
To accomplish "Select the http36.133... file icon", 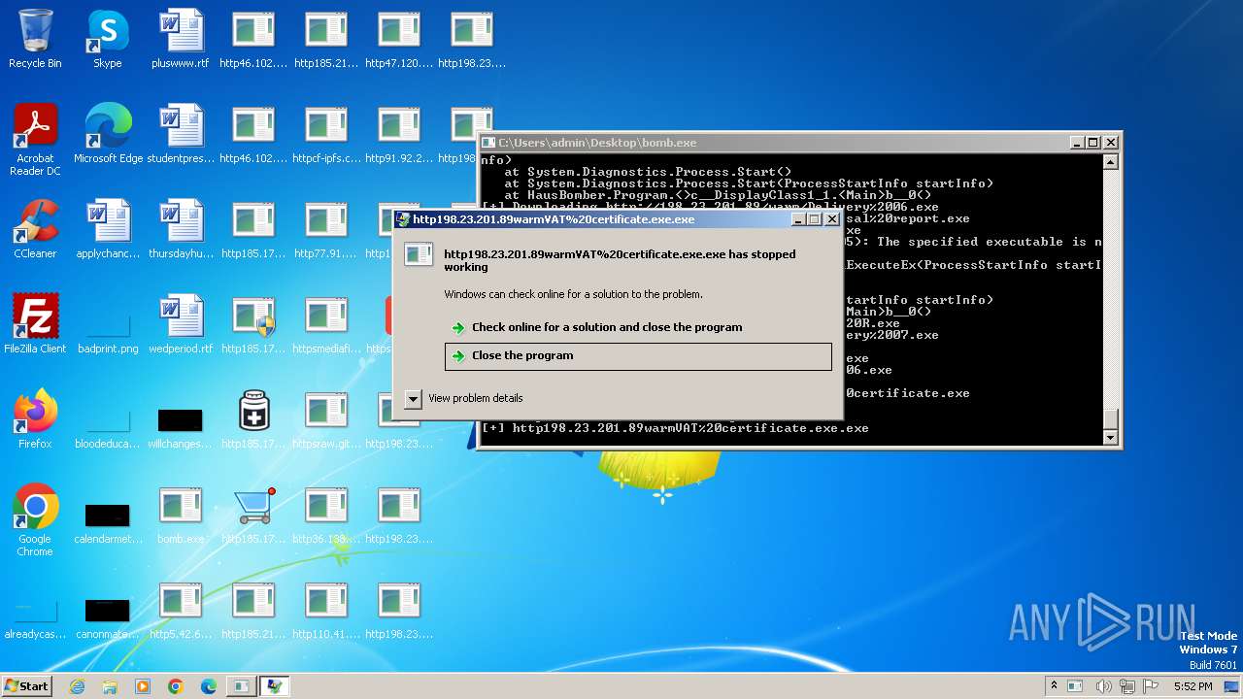I will pos(326,515).
